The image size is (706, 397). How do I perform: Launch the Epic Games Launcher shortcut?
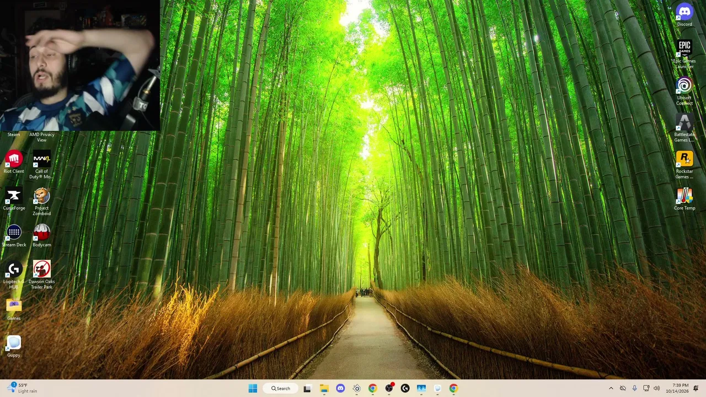click(x=684, y=54)
